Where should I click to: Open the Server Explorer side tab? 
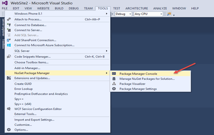pos(3,27)
